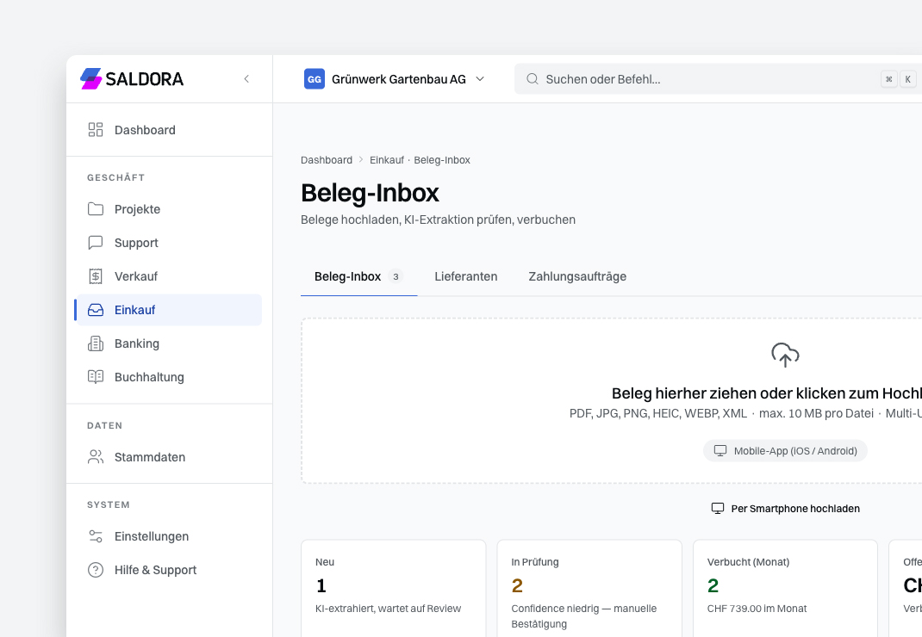Open Verkauf in the sidebar

coord(170,276)
